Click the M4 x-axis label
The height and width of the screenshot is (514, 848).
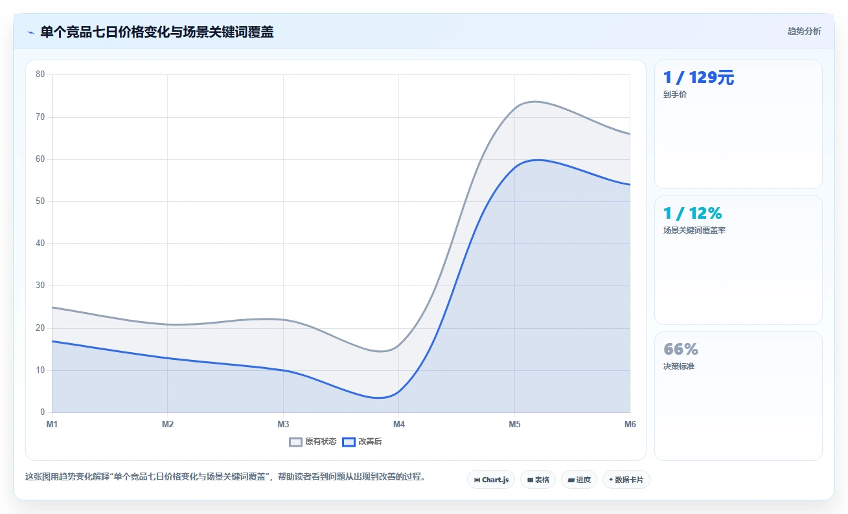pyautogui.click(x=399, y=425)
